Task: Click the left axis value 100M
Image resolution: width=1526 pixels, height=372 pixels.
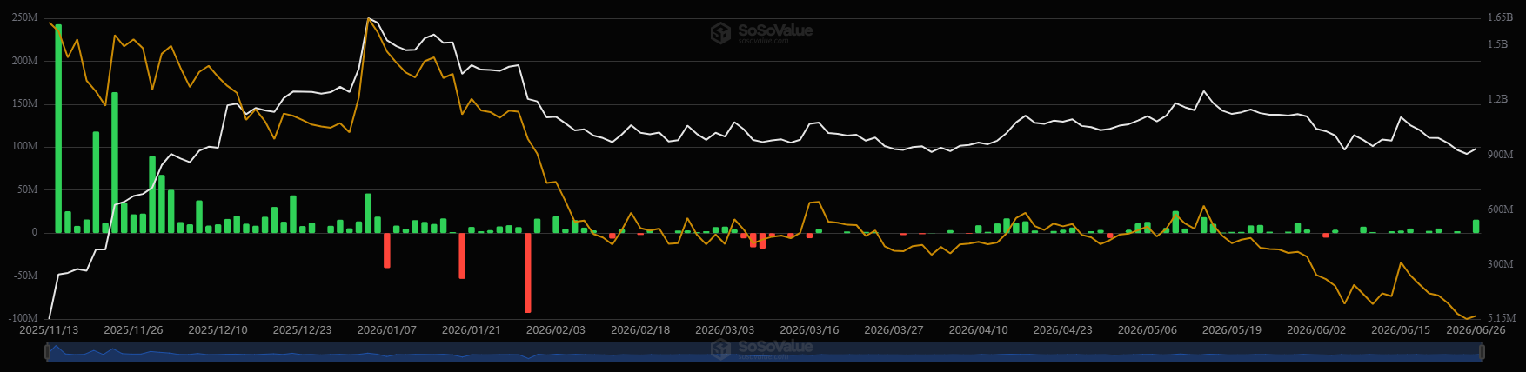Action: (24, 146)
